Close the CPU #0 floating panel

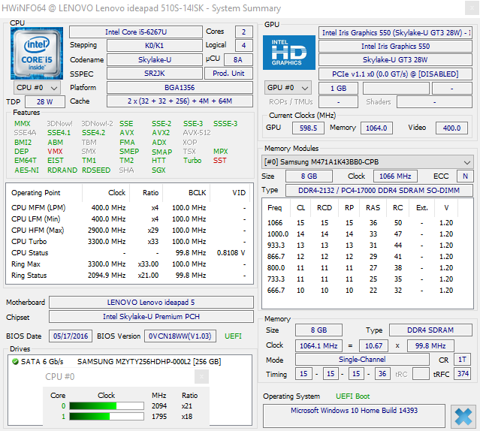(x=201, y=376)
